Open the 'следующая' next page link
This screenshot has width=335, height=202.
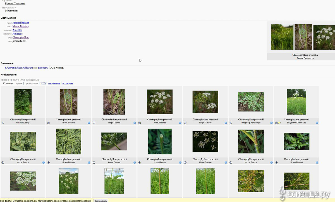(x=54, y=83)
